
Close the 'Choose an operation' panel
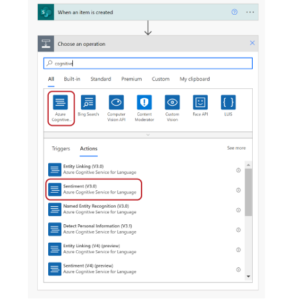tap(252, 43)
